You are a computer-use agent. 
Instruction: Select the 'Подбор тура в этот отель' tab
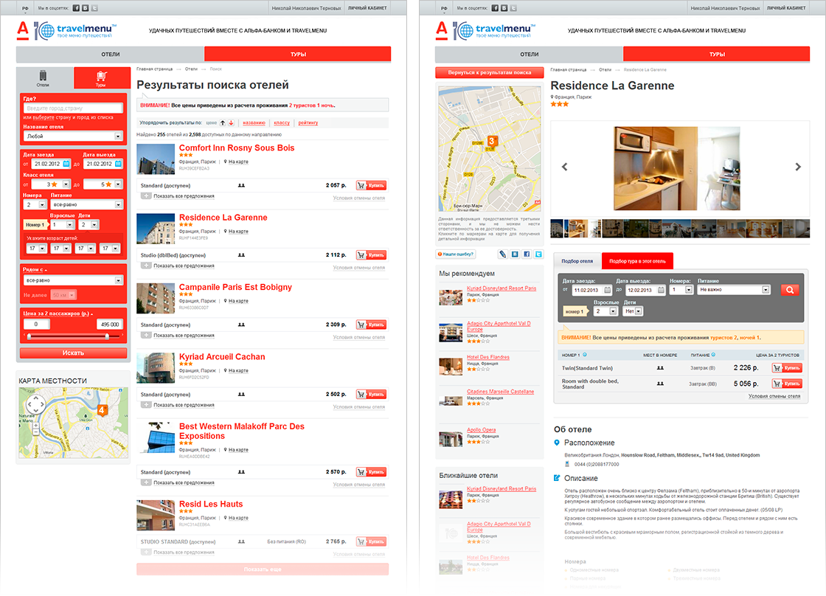click(x=637, y=261)
